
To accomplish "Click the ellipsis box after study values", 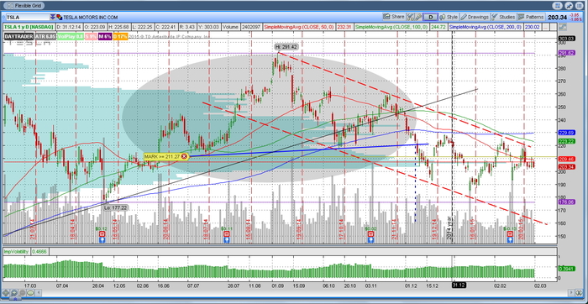I will 546,27.
